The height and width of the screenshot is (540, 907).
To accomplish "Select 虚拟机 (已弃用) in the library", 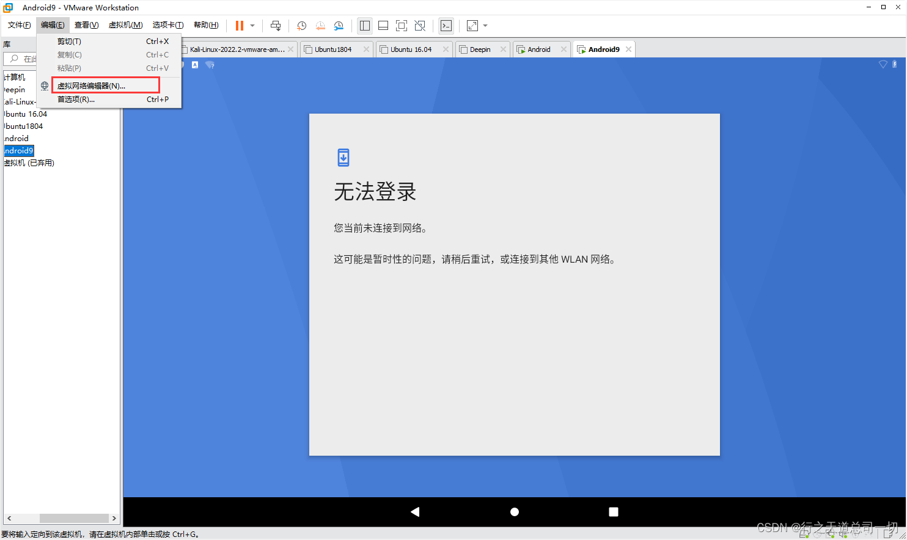I will point(29,163).
